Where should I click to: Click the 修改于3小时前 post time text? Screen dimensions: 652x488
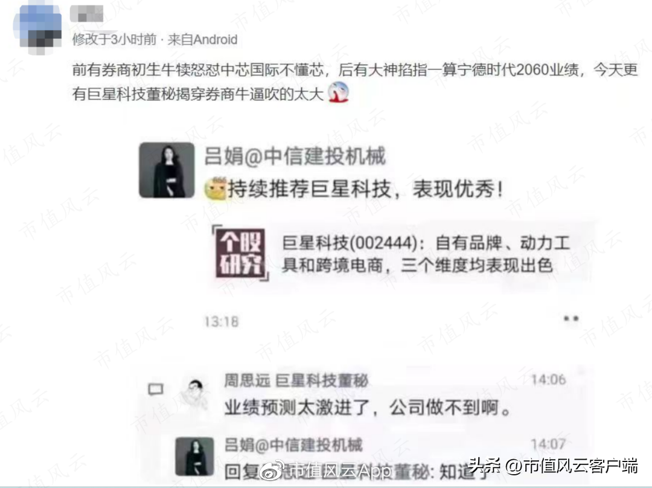pos(114,39)
